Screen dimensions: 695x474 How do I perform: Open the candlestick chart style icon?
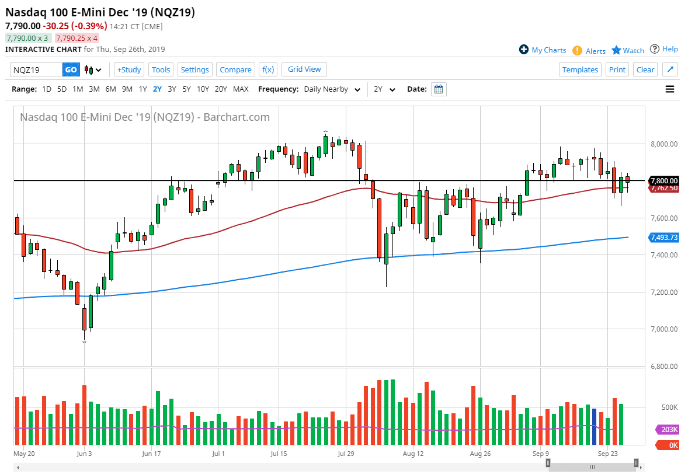point(88,69)
